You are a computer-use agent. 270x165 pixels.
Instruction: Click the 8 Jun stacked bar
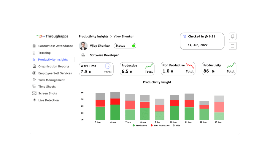point(145,107)
